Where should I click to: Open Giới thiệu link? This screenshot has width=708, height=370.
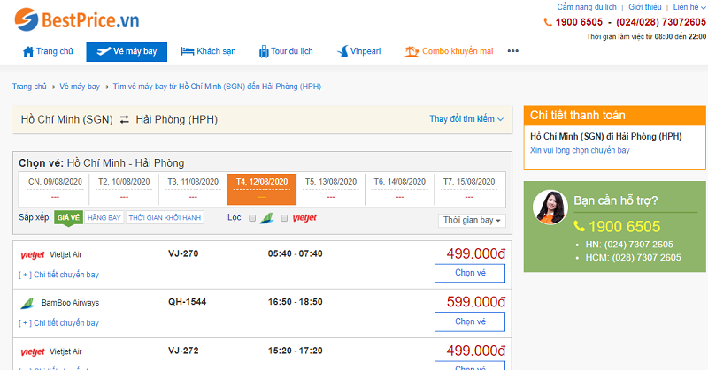coord(645,7)
